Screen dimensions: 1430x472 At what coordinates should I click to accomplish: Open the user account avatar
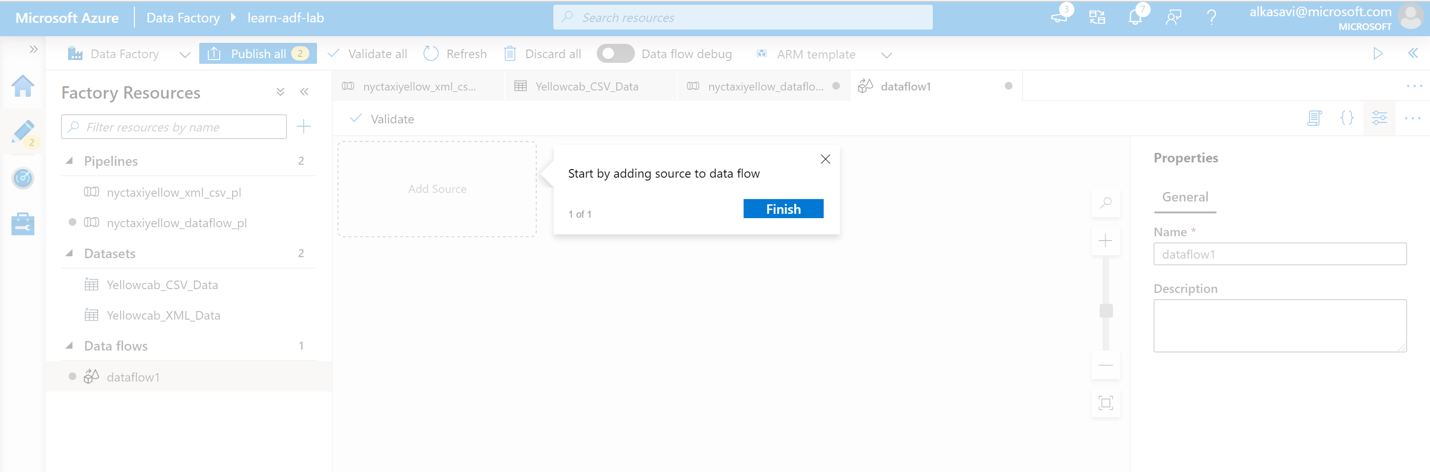(x=1410, y=17)
